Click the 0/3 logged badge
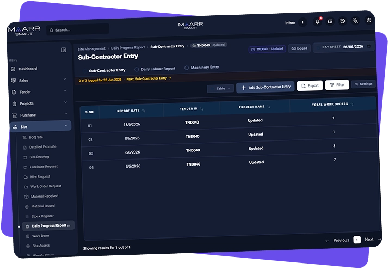 click(299, 48)
